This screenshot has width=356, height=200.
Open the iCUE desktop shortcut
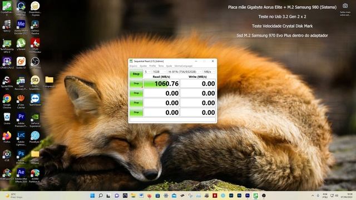7,156
